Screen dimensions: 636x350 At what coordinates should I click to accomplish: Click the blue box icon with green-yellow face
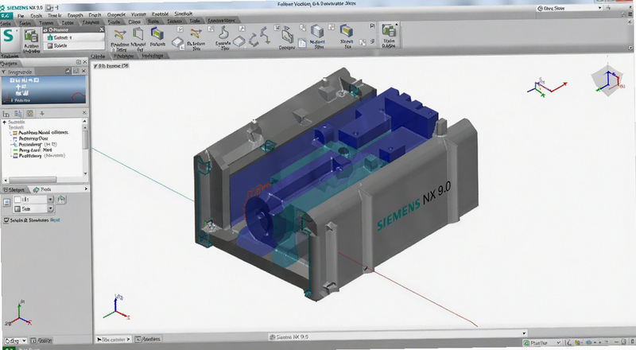coord(157,33)
